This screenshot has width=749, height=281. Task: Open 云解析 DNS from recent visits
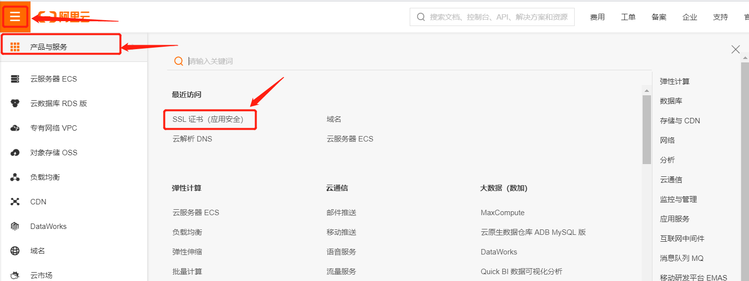pos(192,139)
